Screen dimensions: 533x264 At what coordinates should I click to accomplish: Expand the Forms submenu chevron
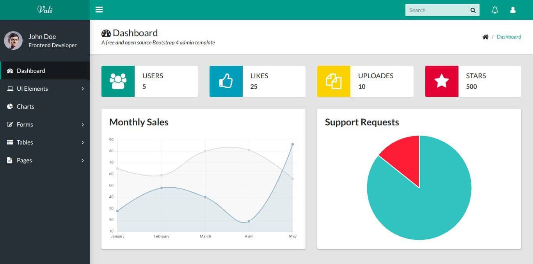click(x=83, y=125)
